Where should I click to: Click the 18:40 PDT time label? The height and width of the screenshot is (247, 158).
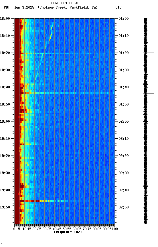pos(5,87)
